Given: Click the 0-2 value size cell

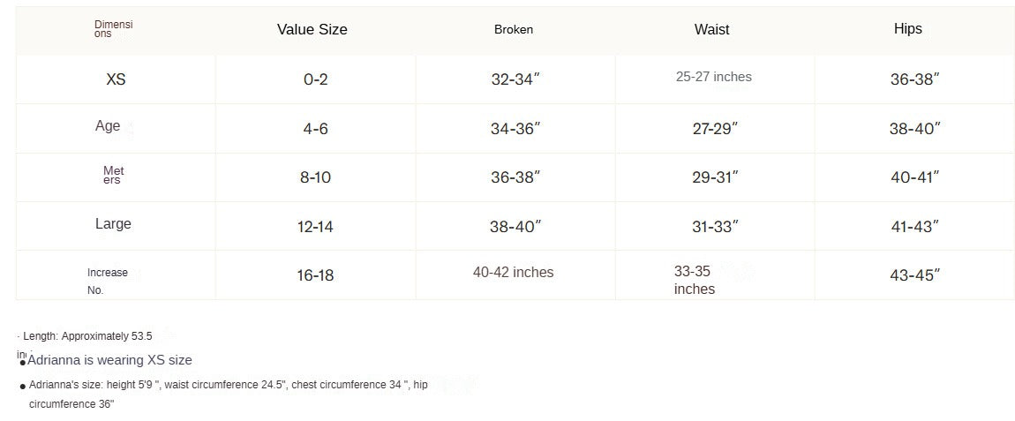Looking at the screenshot, I should pos(315,79).
